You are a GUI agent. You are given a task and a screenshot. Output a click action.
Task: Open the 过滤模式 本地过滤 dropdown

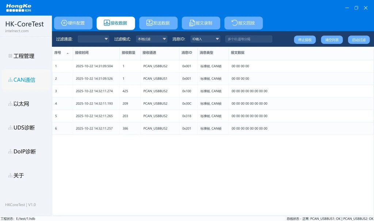152,39
